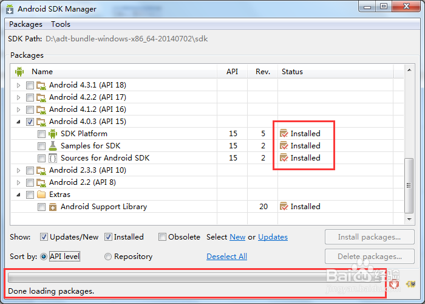Click the package list scrollbar thumb

coord(409,185)
